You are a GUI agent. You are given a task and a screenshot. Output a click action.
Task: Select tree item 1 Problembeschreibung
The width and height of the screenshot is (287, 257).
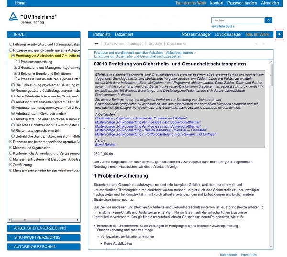click(x=35, y=62)
